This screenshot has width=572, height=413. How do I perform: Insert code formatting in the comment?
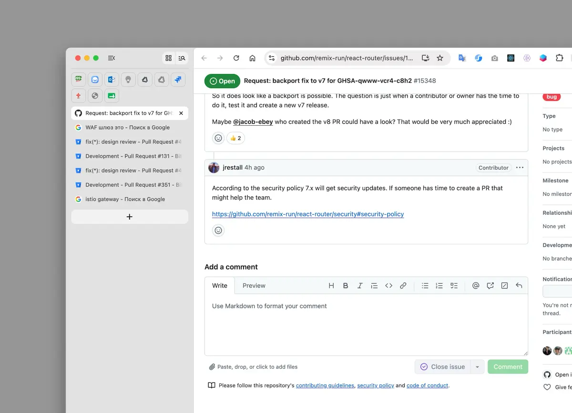[x=388, y=286]
